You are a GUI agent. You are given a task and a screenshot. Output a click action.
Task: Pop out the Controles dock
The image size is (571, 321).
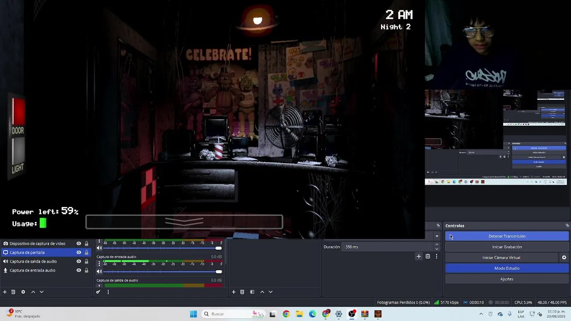pos(567,226)
